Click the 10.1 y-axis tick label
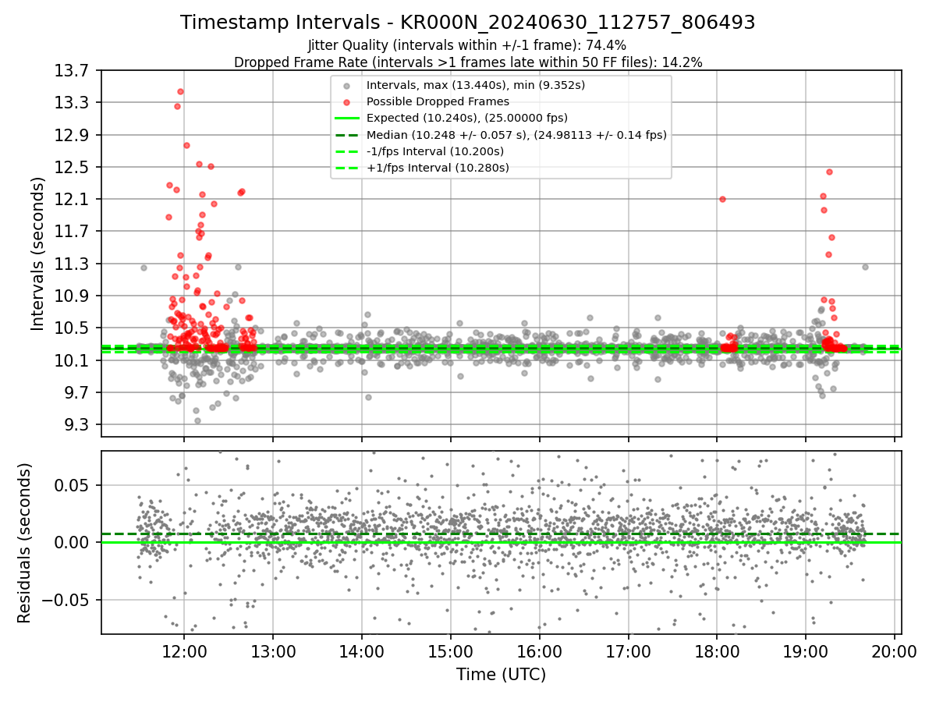The image size is (936, 702). coord(73,360)
